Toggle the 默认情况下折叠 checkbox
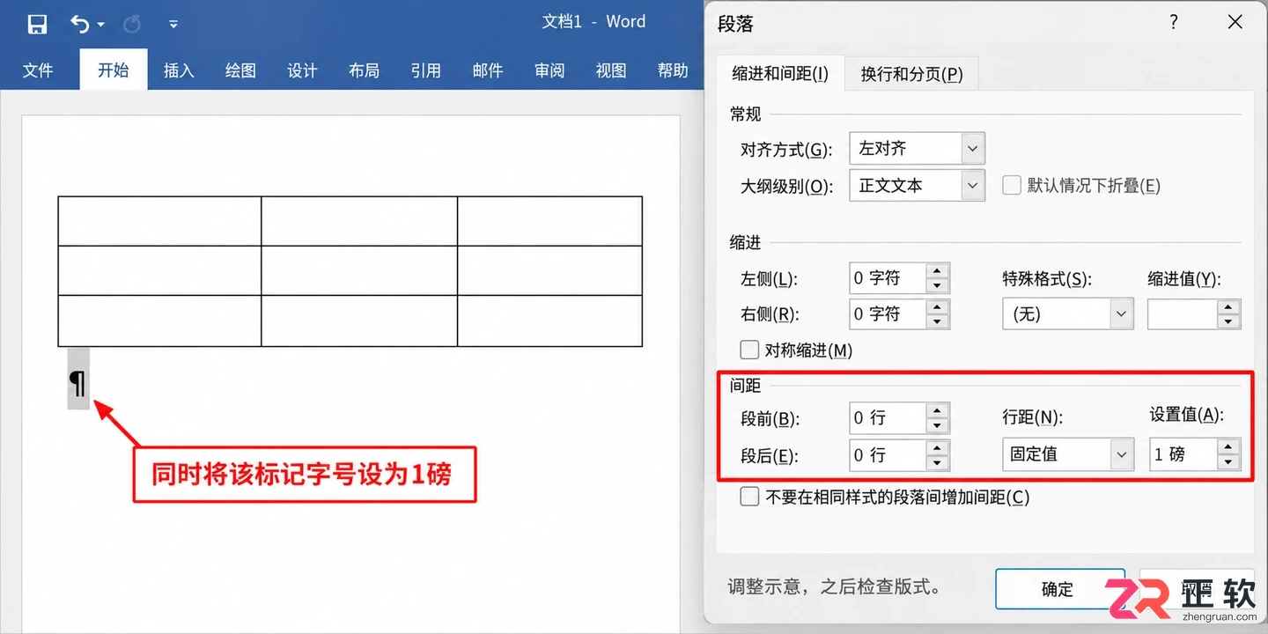1268x634 pixels. 1012,186
